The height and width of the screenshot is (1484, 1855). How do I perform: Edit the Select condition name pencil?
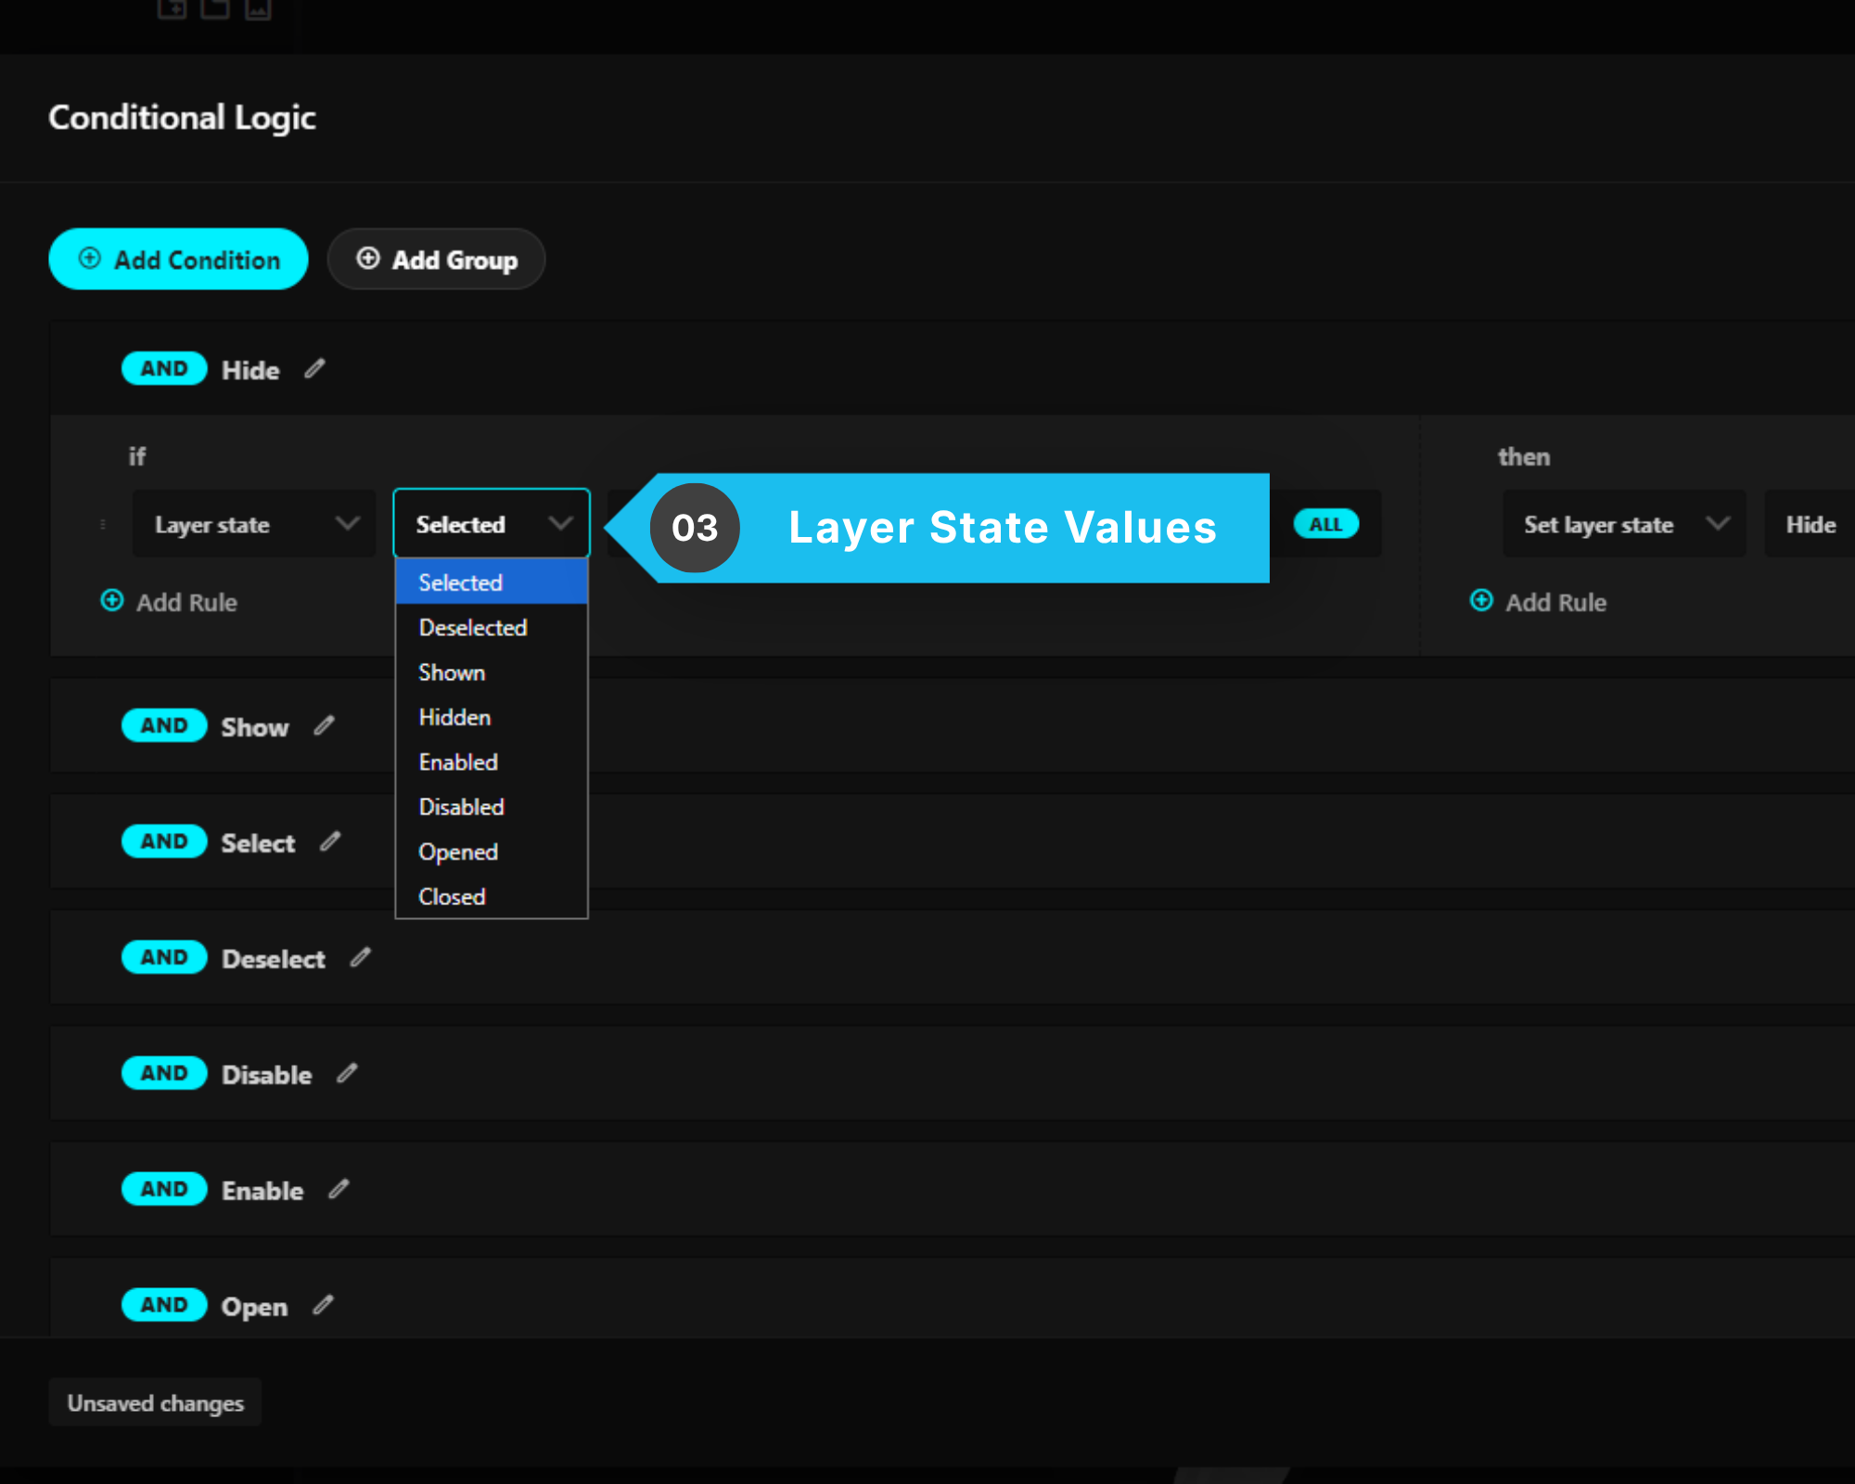pos(330,842)
